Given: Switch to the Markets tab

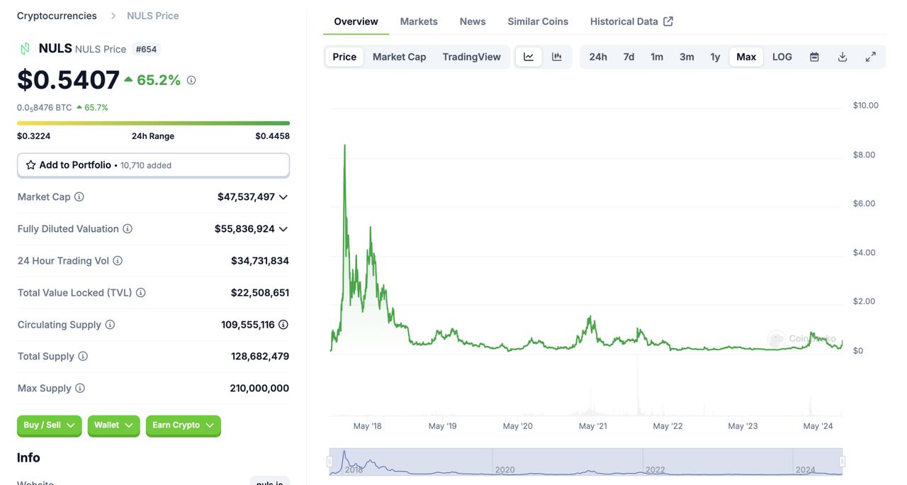Looking at the screenshot, I should point(419,21).
